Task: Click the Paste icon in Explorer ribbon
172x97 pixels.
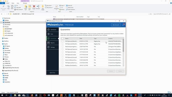Action: pyautogui.click(x=12, y=7)
